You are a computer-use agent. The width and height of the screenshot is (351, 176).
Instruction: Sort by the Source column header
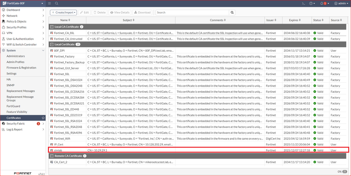(336, 20)
